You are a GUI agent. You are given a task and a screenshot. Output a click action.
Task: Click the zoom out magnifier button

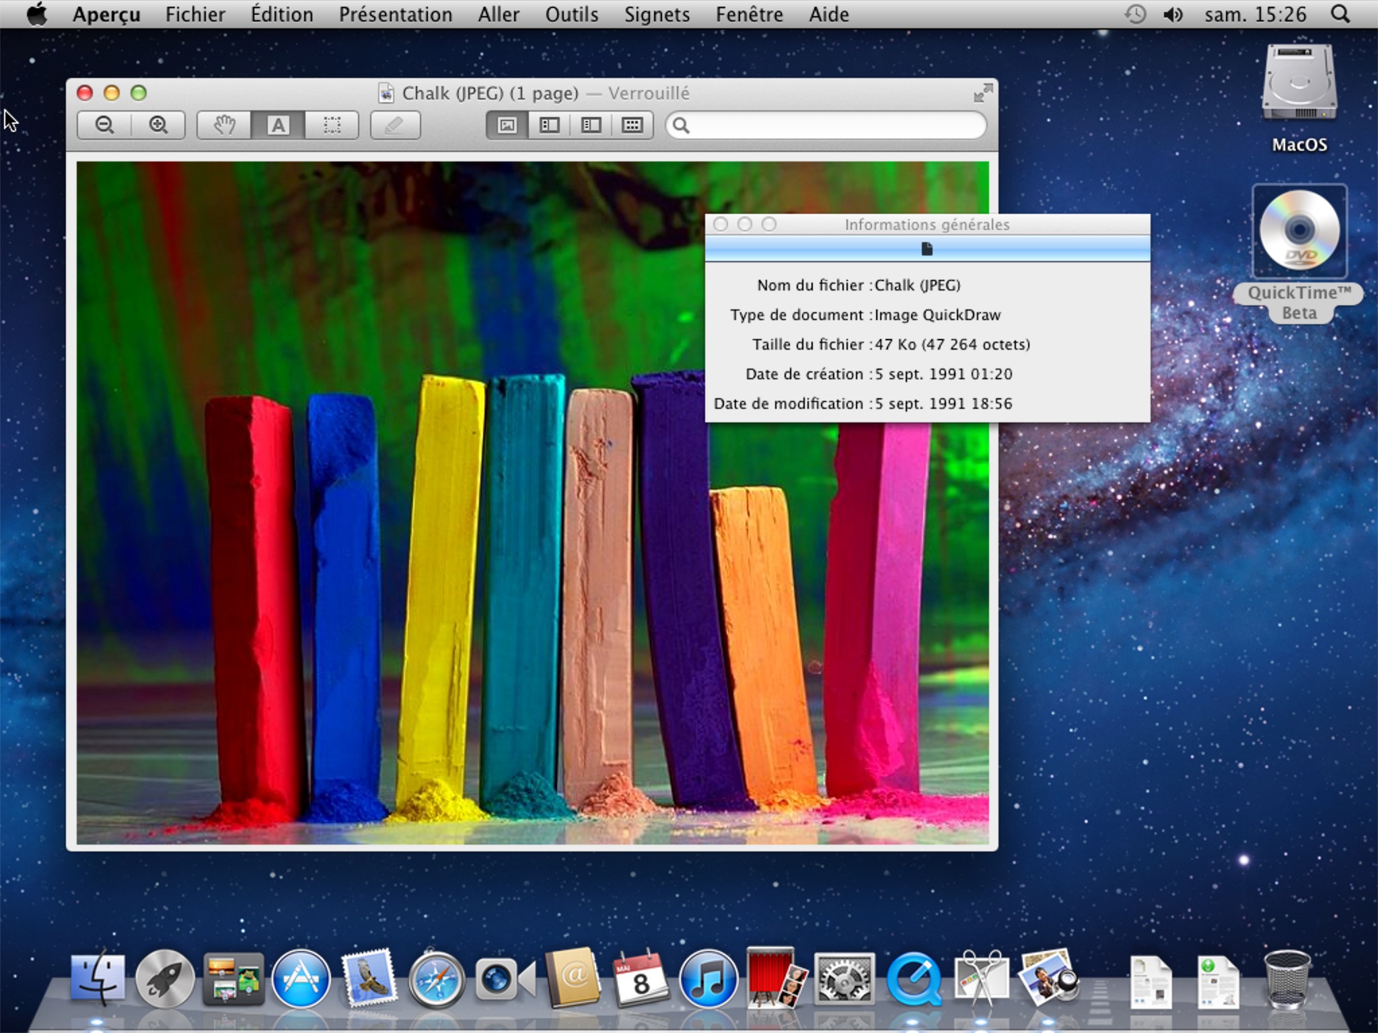point(104,125)
